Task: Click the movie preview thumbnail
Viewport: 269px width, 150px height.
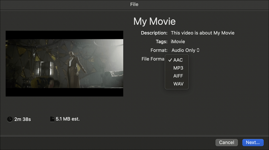Action: pos(64,64)
